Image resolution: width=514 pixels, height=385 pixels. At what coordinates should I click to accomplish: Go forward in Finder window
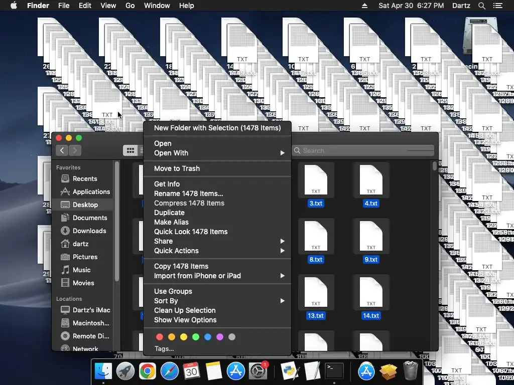pos(75,150)
